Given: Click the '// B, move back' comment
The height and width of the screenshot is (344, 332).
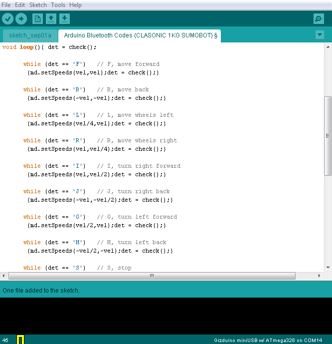Looking at the screenshot, I should tap(123, 89).
